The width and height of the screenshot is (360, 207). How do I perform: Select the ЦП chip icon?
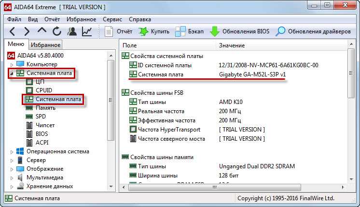(x=29, y=82)
